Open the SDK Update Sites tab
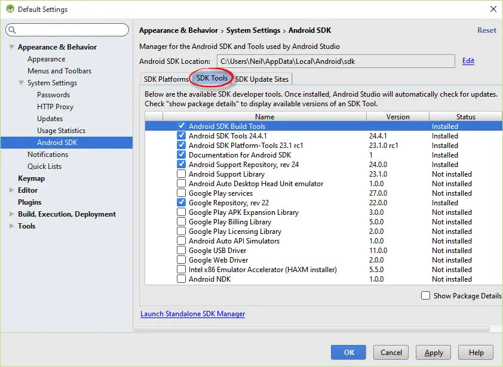 (262, 79)
